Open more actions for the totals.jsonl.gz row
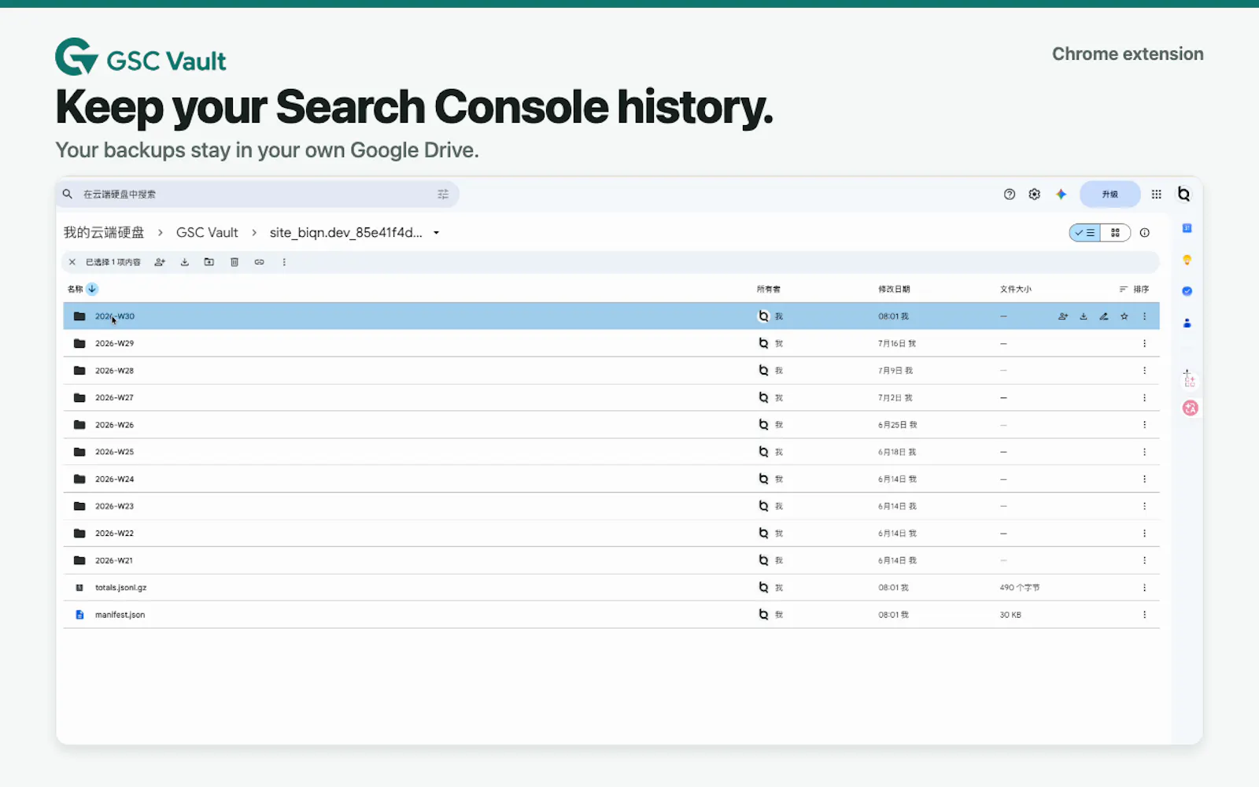1259x787 pixels. point(1145,588)
